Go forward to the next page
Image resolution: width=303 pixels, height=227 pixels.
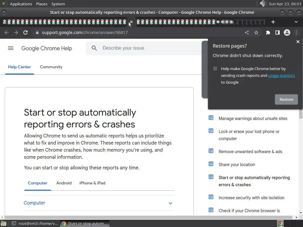[x=16, y=33]
